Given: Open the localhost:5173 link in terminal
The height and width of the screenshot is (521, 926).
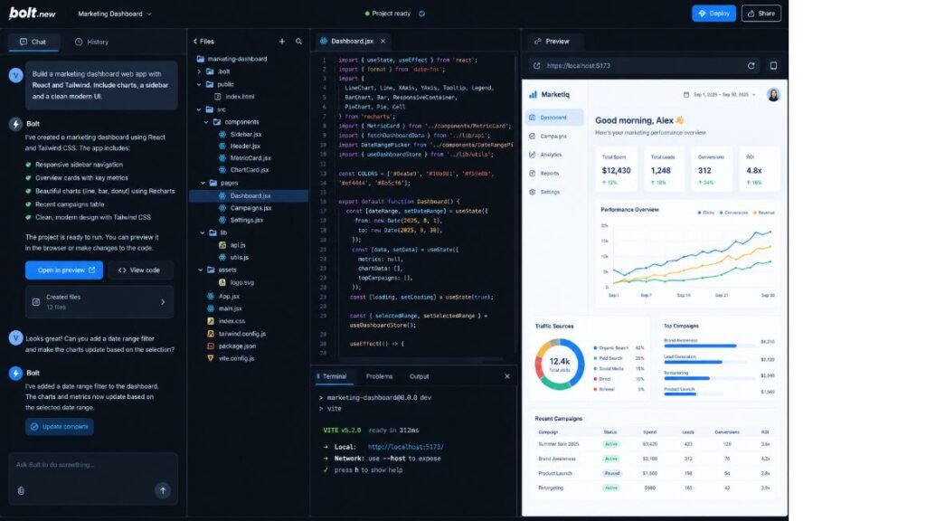Looking at the screenshot, I should click(406, 447).
